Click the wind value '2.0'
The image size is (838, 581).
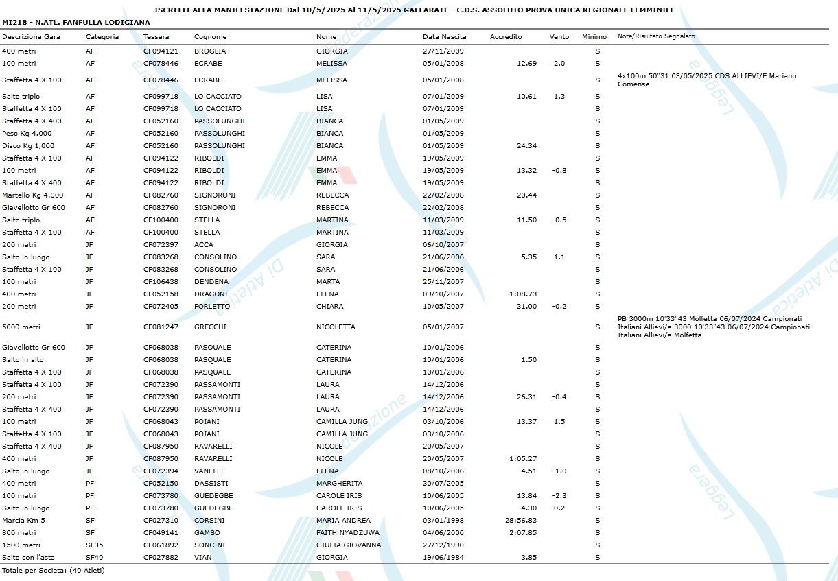pos(559,64)
